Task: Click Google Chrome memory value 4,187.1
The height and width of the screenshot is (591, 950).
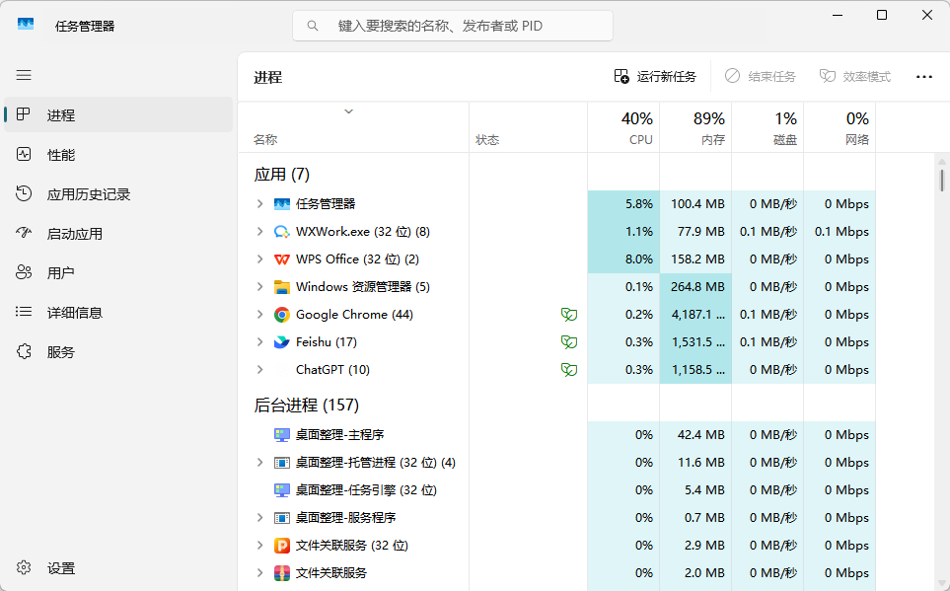Action: [x=698, y=315]
